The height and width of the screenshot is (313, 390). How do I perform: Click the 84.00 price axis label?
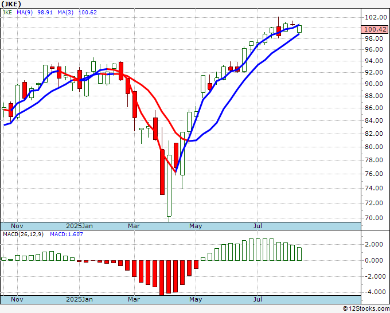tap(374, 120)
